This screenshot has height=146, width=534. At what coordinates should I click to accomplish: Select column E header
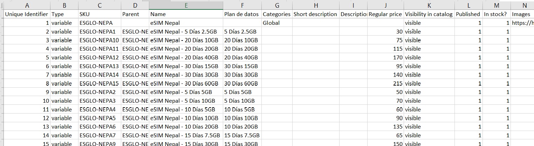tap(186, 5)
